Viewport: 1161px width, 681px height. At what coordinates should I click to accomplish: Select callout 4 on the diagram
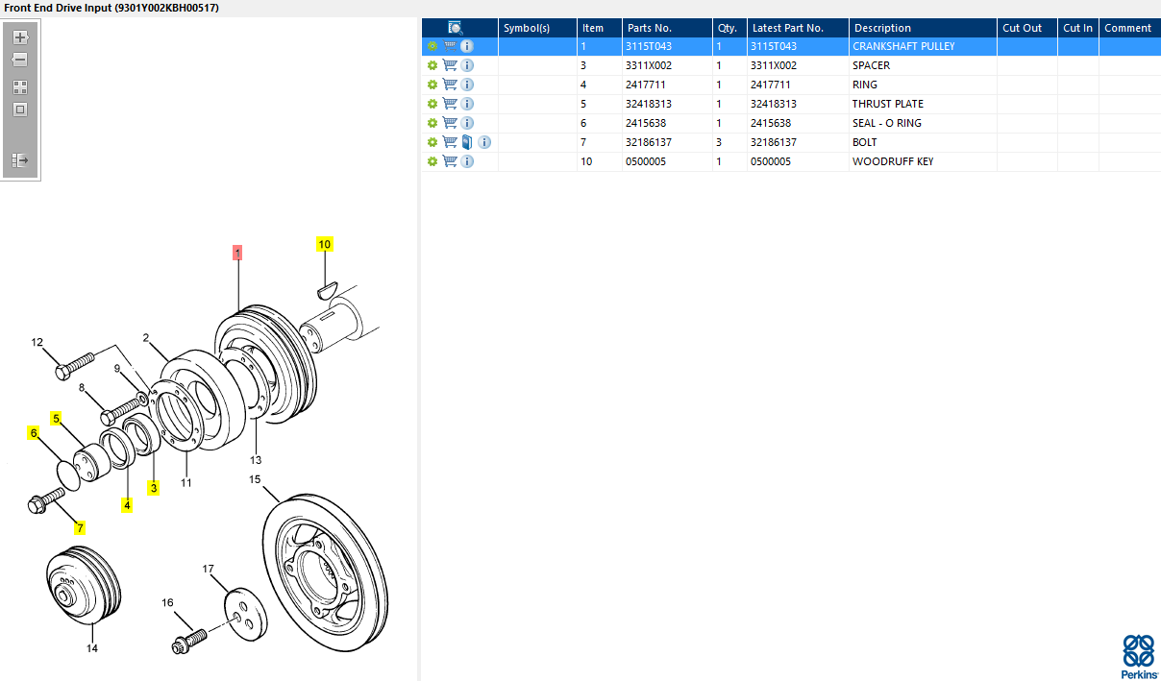(x=126, y=504)
